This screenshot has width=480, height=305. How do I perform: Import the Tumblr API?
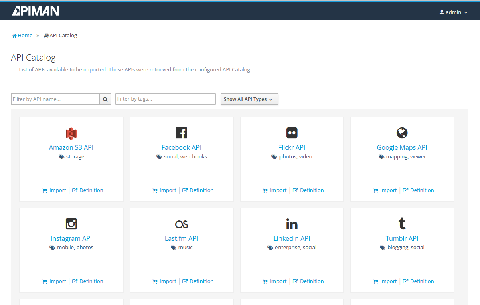tap(385, 281)
